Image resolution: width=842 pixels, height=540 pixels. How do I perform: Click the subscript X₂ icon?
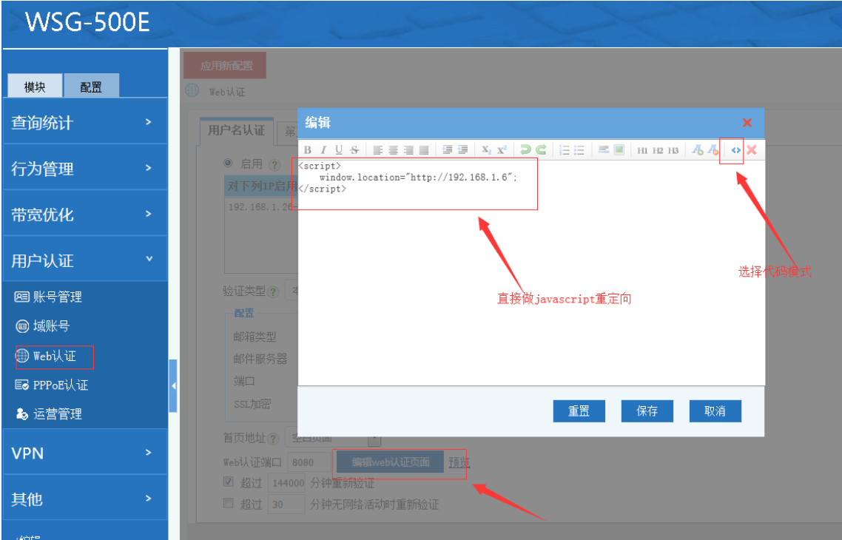486,150
